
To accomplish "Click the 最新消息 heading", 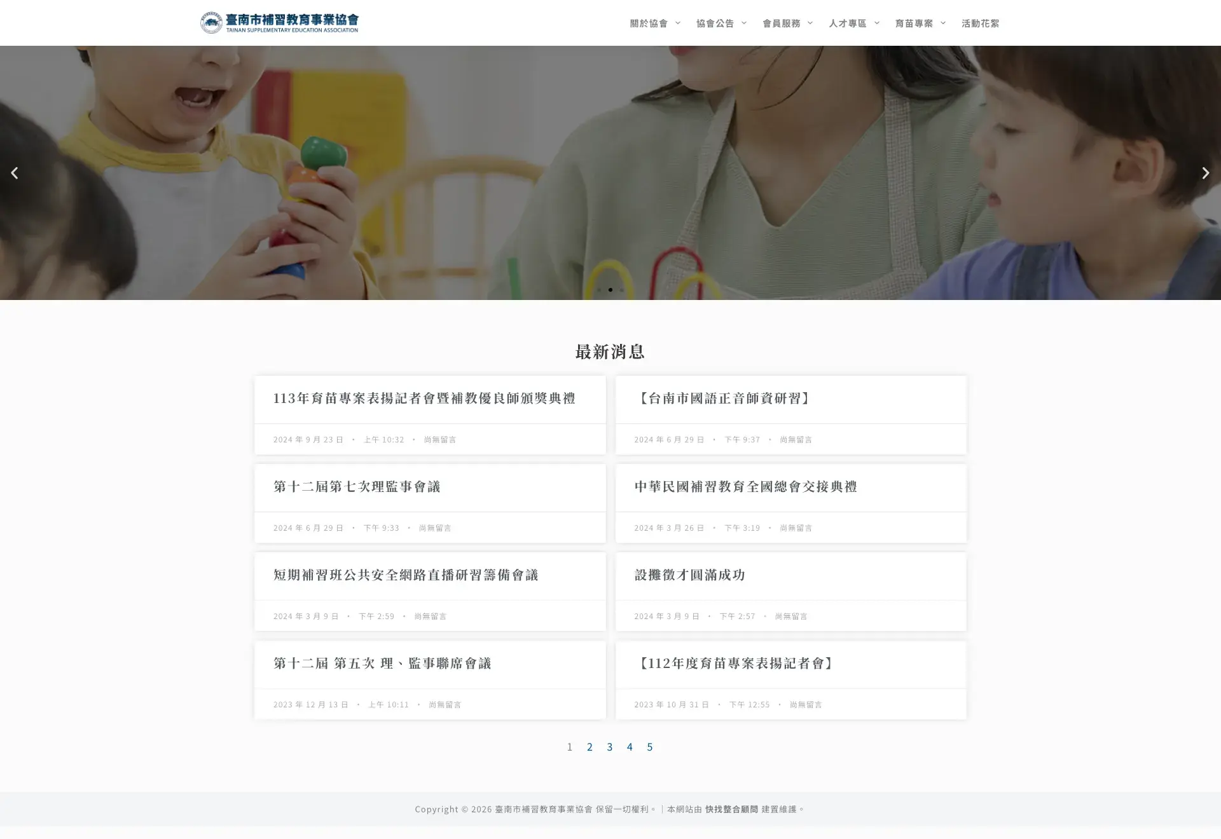I will 610,351.
